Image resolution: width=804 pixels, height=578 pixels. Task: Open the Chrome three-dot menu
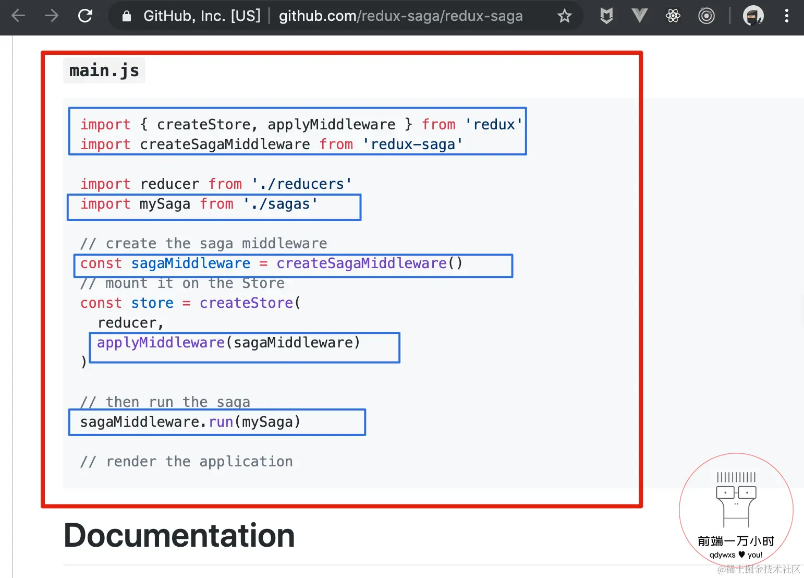tap(786, 16)
